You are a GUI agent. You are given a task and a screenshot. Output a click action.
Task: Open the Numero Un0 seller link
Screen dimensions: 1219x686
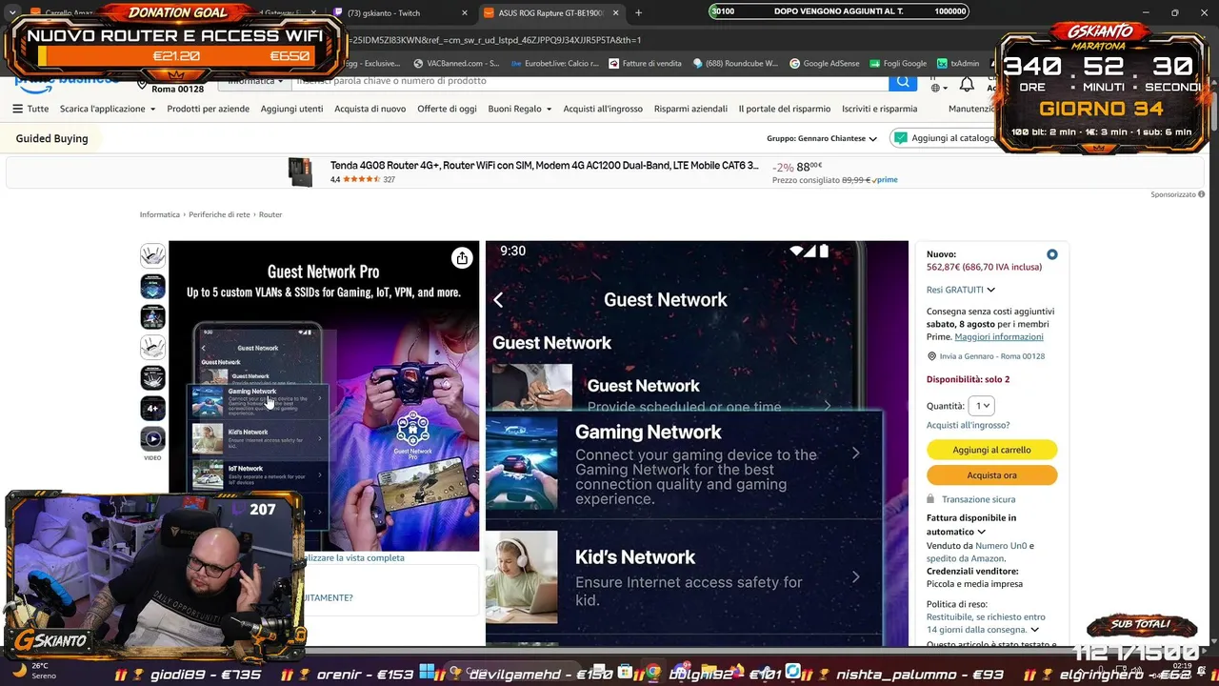coord(1001,546)
